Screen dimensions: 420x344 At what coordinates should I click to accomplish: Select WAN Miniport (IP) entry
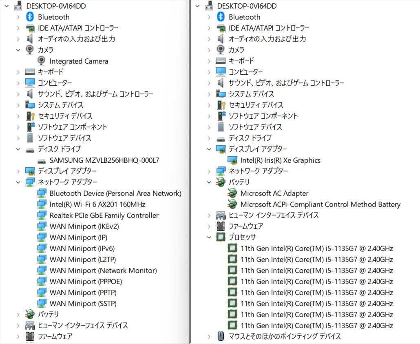pyautogui.click(x=78, y=237)
